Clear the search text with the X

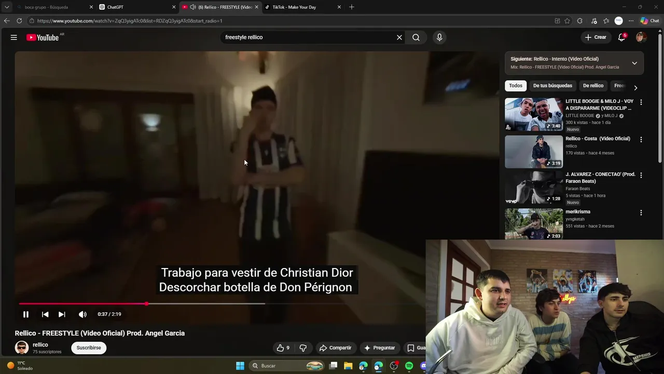pyautogui.click(x=399, y=37)
